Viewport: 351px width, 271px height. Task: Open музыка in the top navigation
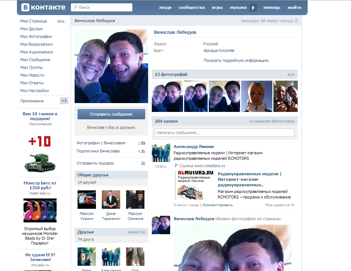coord(238,7)
